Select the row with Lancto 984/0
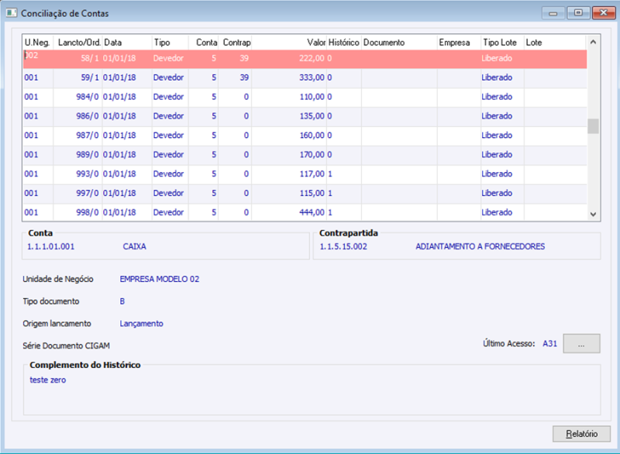 305,97
